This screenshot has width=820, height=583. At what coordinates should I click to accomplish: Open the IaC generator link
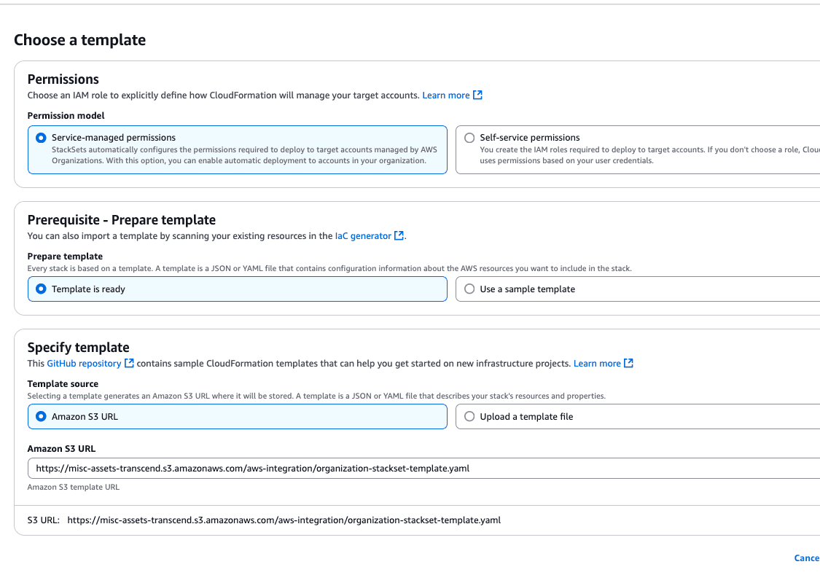click(x=363, y=235)
